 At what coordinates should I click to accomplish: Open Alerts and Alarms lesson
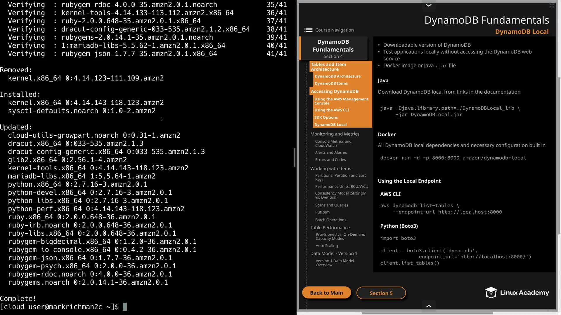point(331,152)
